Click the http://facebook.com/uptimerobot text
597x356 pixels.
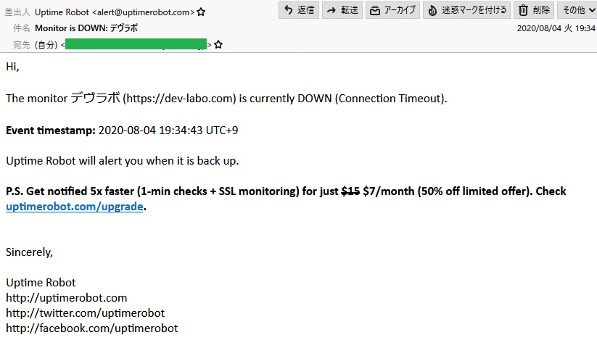(91, 328)
